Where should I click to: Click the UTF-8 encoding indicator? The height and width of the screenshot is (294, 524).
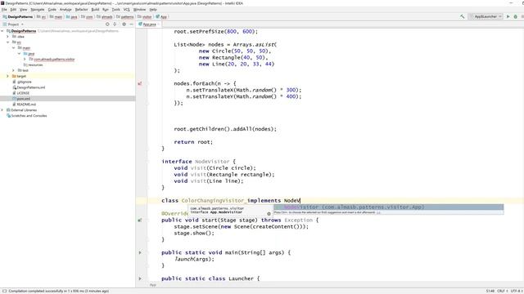(516, 291)
